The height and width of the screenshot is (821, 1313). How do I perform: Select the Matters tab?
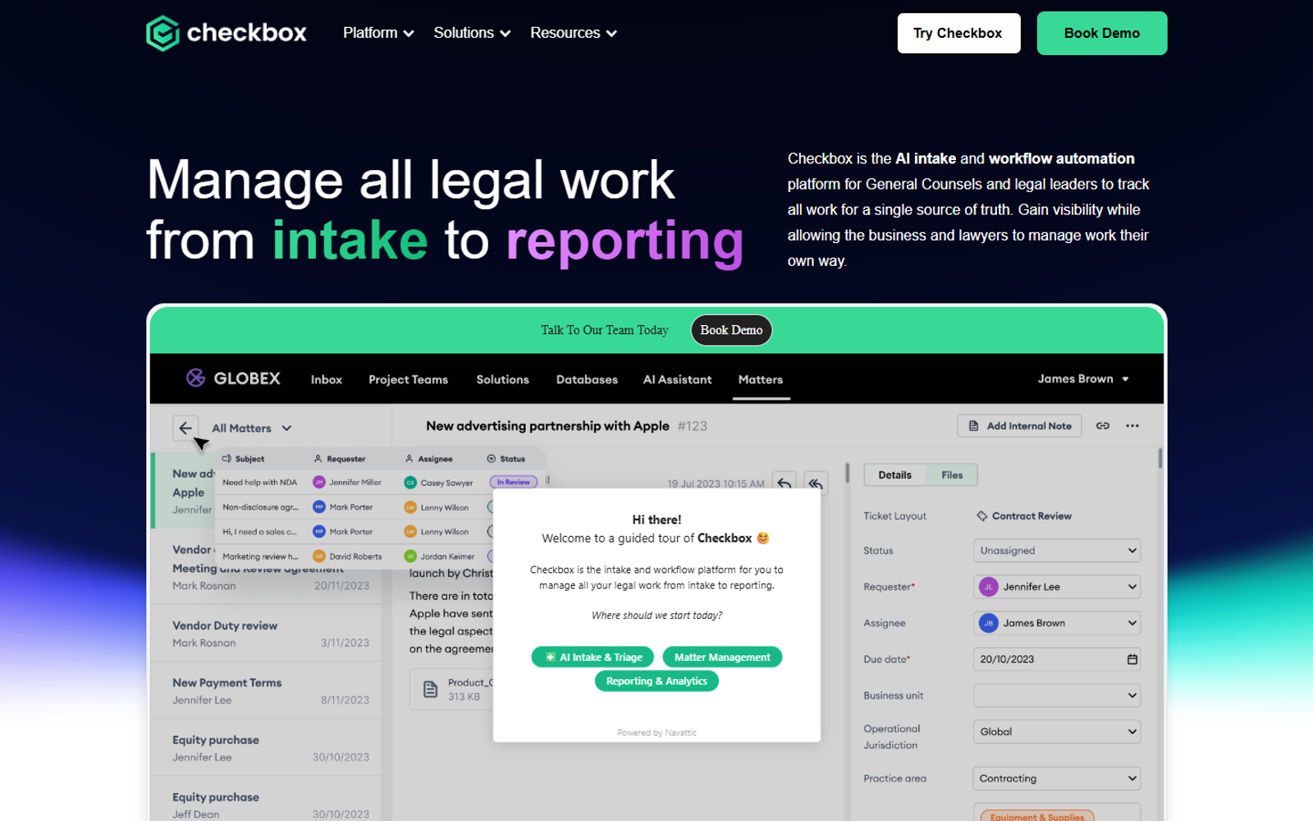[x=761, y=379]
